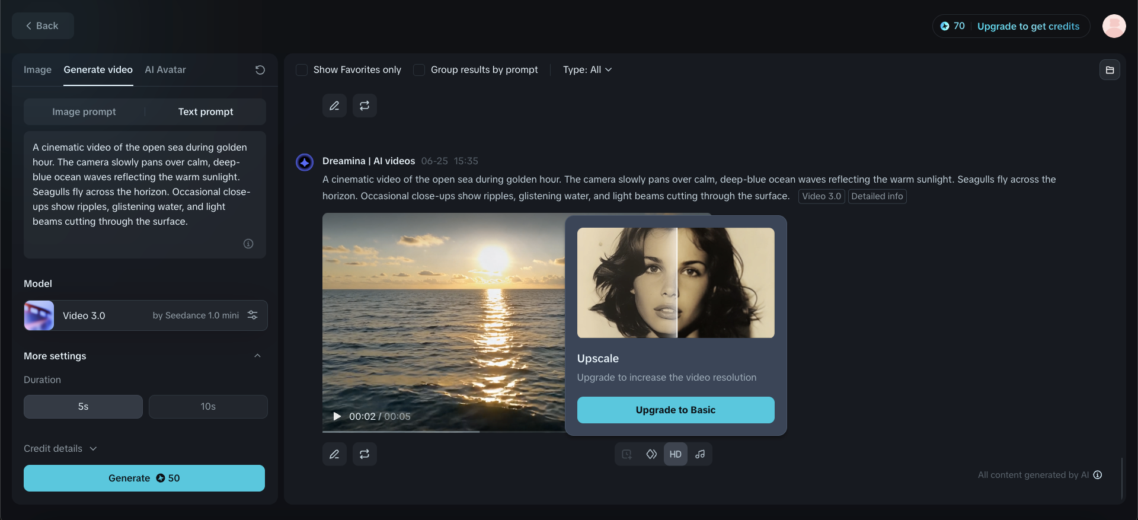Expand the Credit details section
This screenshot has width=1138, height=520.
[x=60, y=449]
